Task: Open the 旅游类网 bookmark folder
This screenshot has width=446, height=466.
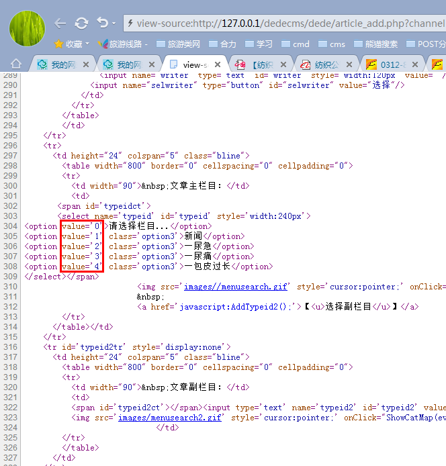Action: [x=178, y=44]
